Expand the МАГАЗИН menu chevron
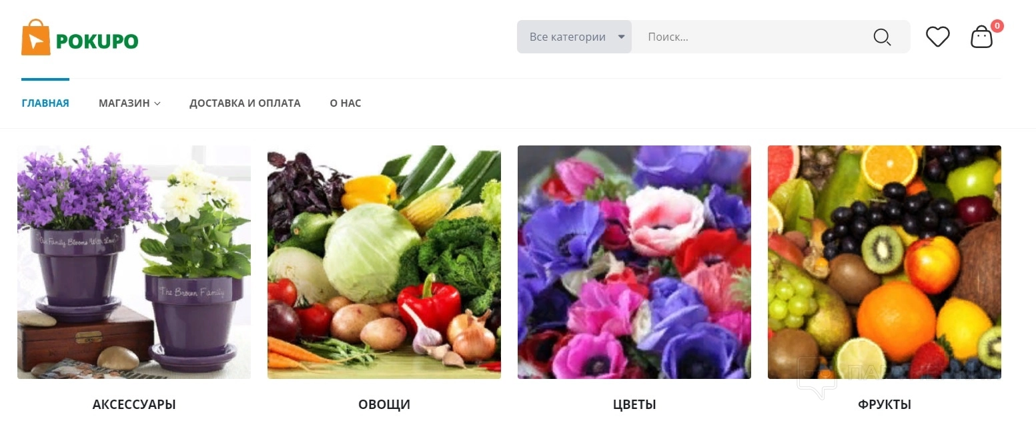 click(157, 103)
